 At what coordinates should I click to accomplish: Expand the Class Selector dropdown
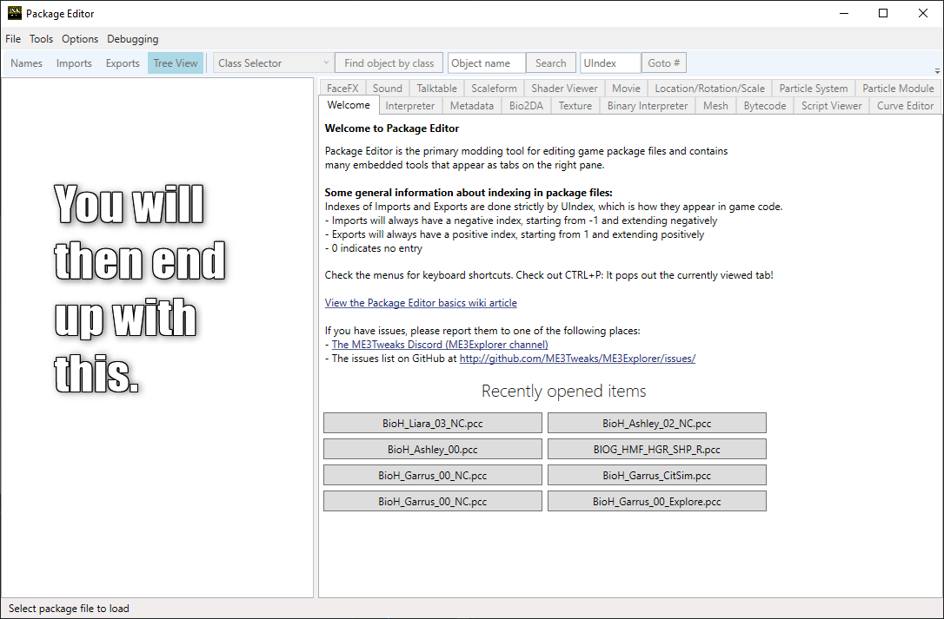(x=273, y=63)
